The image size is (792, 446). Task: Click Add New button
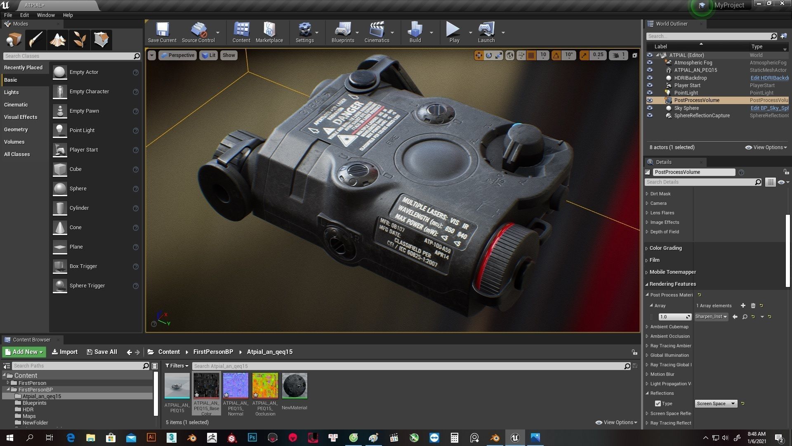(x=24, y=352)
